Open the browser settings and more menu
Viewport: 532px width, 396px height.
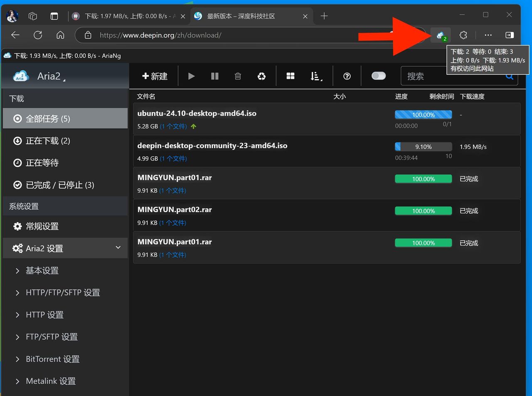point(488,35)
